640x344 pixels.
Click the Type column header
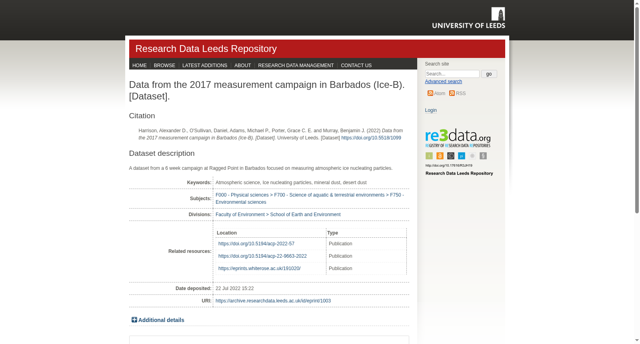pos(332,233)
